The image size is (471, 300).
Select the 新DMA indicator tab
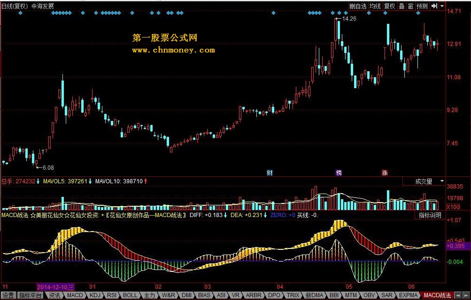click(x=314, y=295)
